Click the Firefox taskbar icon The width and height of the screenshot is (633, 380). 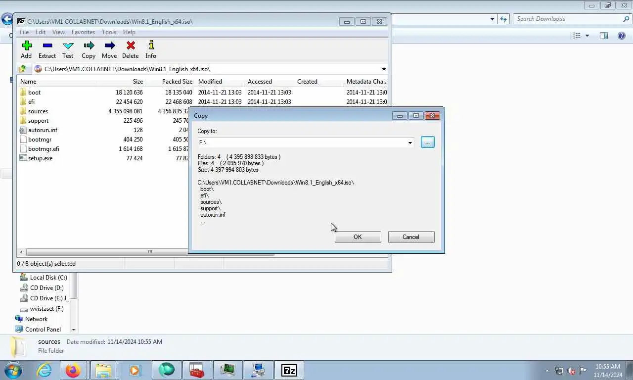73,370
